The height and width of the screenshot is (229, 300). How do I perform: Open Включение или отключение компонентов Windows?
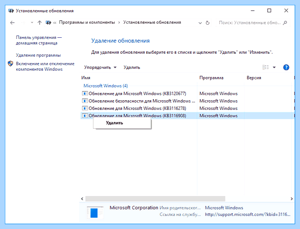pyautogui.click(x=45, y=66)
